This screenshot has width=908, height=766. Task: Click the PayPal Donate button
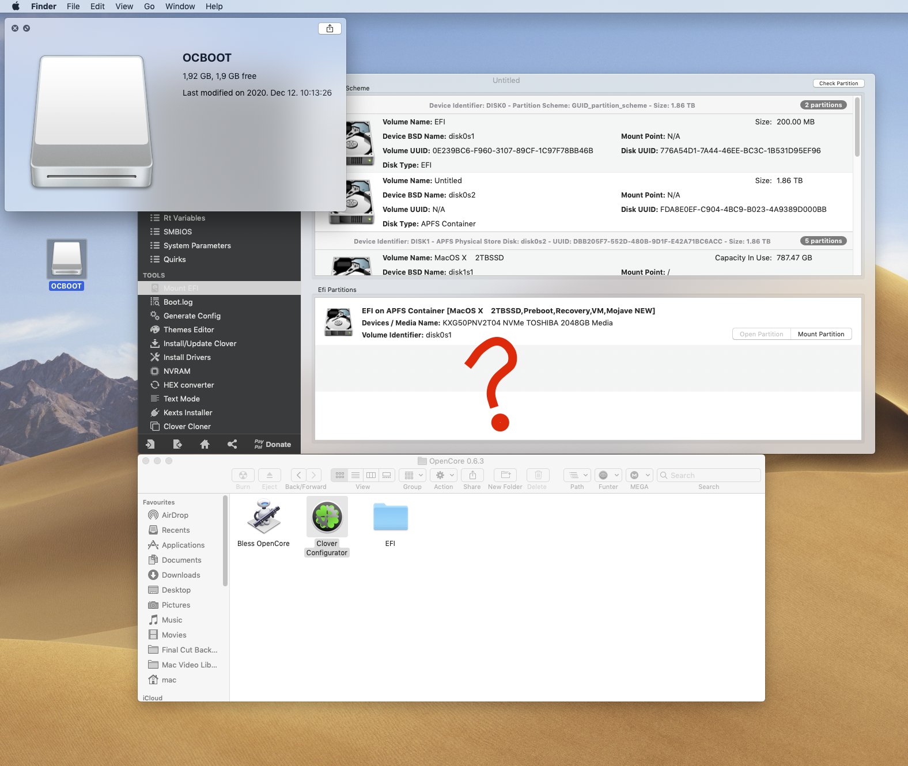273,444
